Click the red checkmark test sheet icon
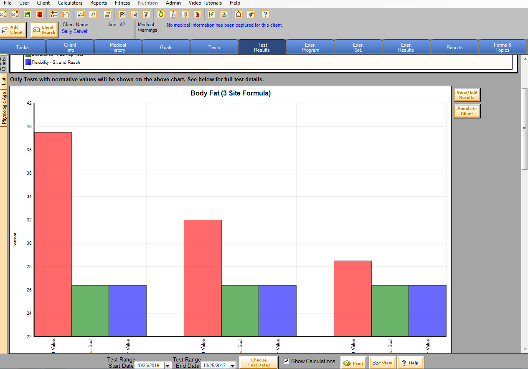The image size is (528, 369). [134, 14]
